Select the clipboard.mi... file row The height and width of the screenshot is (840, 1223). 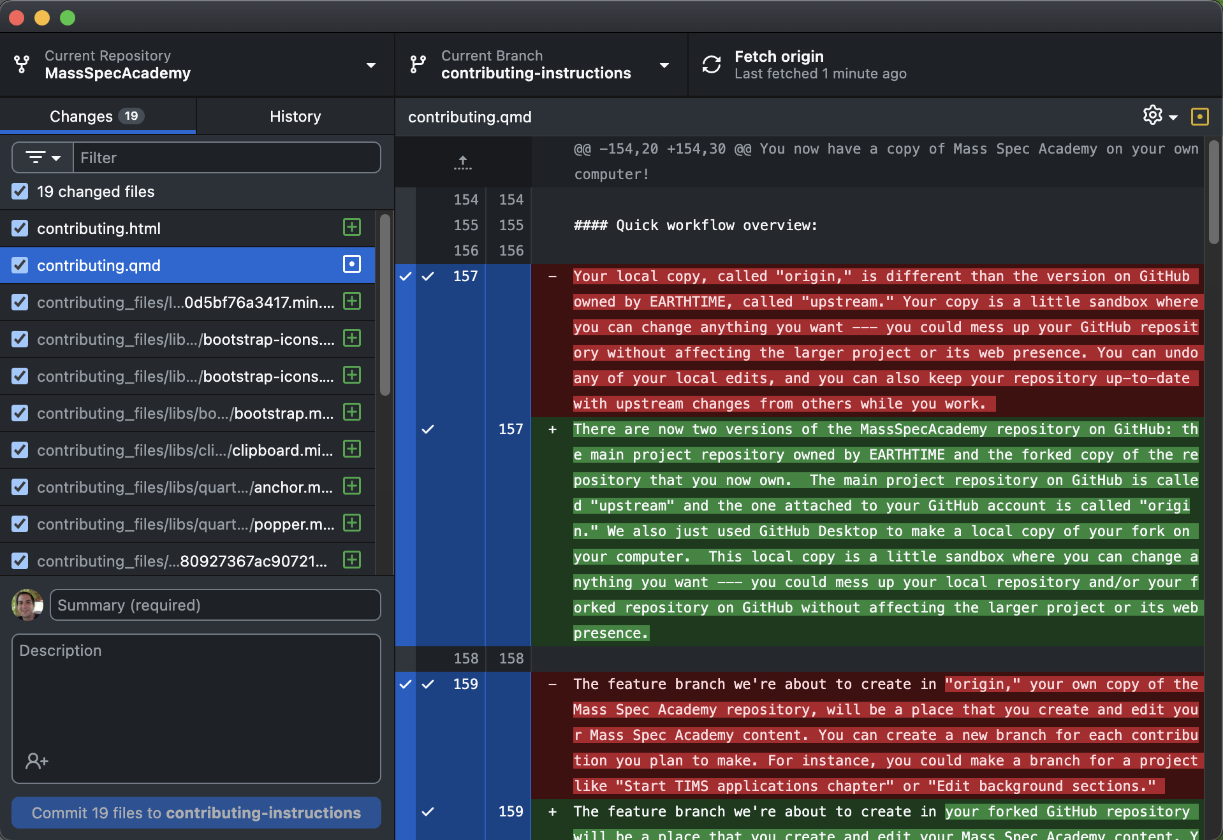pos(187,450)
